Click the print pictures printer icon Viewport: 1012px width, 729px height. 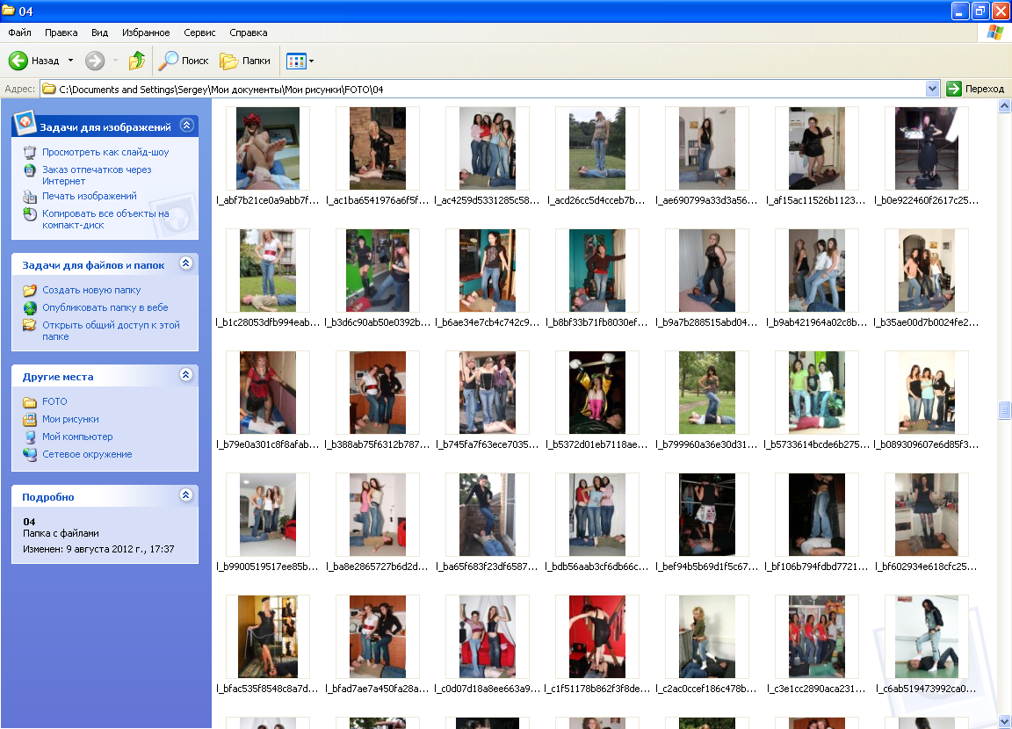(x=30, y=197)
